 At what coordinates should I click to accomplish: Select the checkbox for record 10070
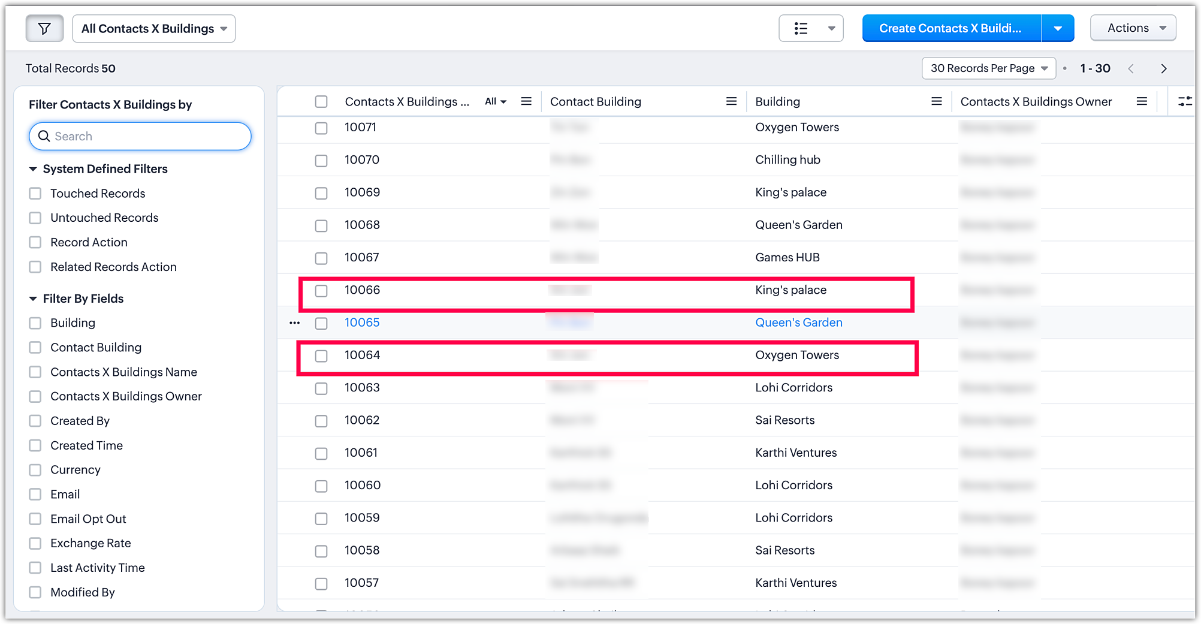(321, 161)
